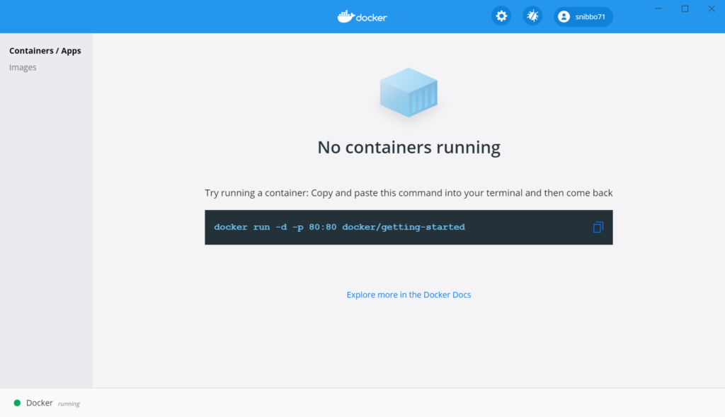Click the try running a container instruction text
725x417 pixels.
[409, 192]
